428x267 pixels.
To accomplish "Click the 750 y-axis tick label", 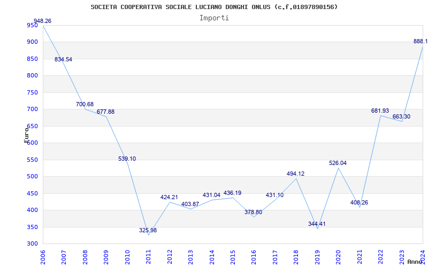I will pos(32,92).
